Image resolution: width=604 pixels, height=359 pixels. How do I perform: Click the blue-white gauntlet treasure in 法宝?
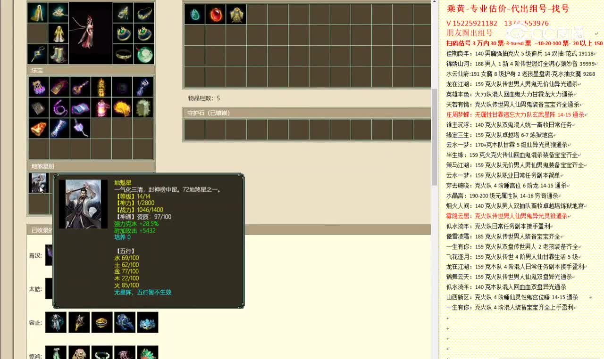pyautogui.click(x=143, y=87)
